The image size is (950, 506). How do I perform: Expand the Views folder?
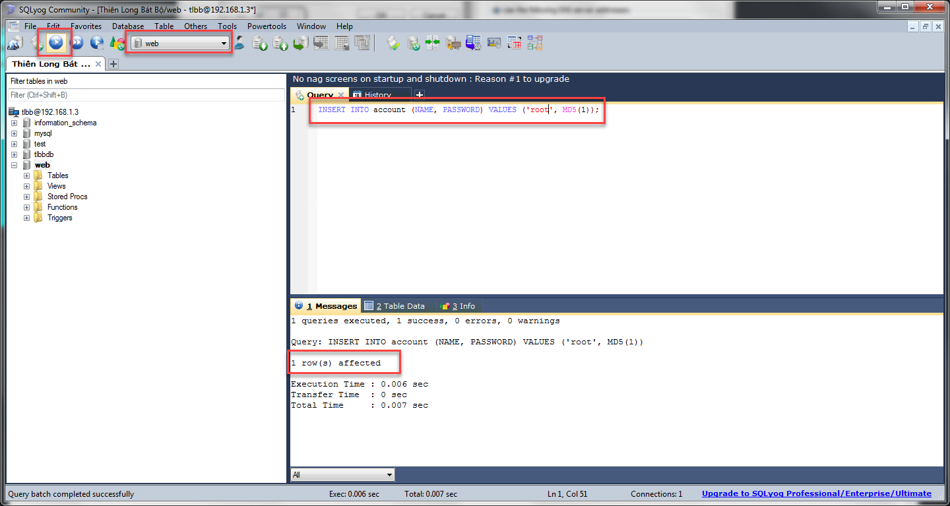(27, 186)
